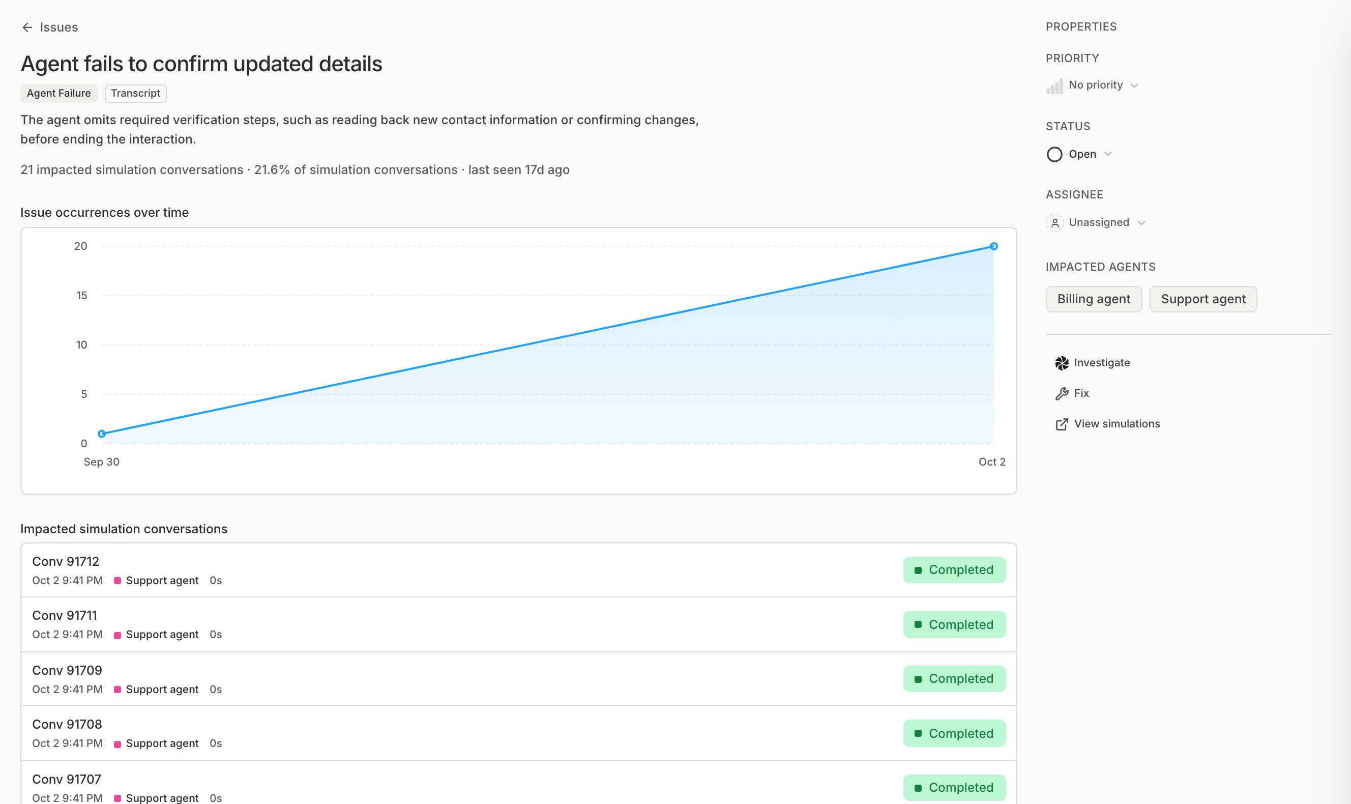Click 'Issue occurrences over time' heading

(104, 212)
